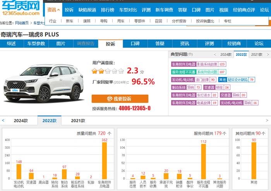Open the 车质网 12365auto.com site logo
The image size is (271, 191).
[x=21, y=8]
